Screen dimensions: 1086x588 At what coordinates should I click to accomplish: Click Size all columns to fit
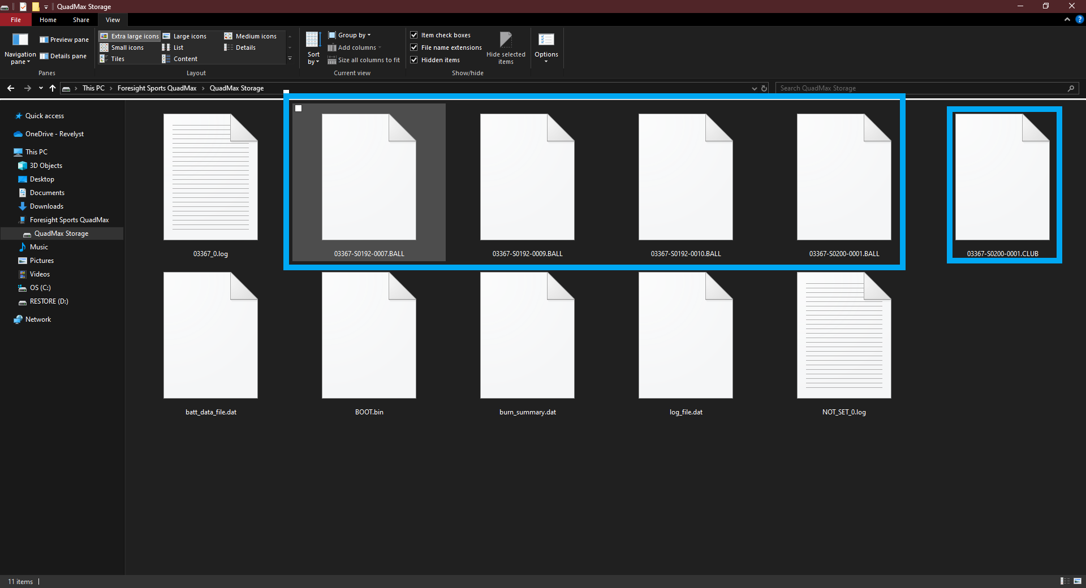[x=364, y=60]
